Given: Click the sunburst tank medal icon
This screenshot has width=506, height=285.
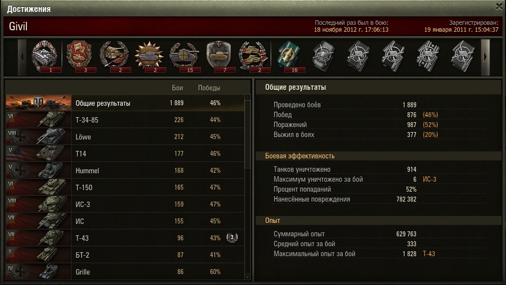Looking at the screenshot, I should point(149,56).
